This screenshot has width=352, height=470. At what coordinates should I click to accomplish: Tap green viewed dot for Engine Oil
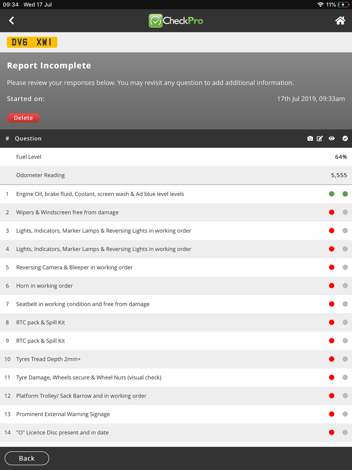[332, 194]
